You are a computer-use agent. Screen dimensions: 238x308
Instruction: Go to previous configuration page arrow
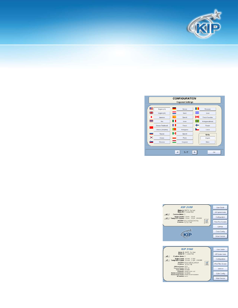pyautogui.click(x=177, y=152)
